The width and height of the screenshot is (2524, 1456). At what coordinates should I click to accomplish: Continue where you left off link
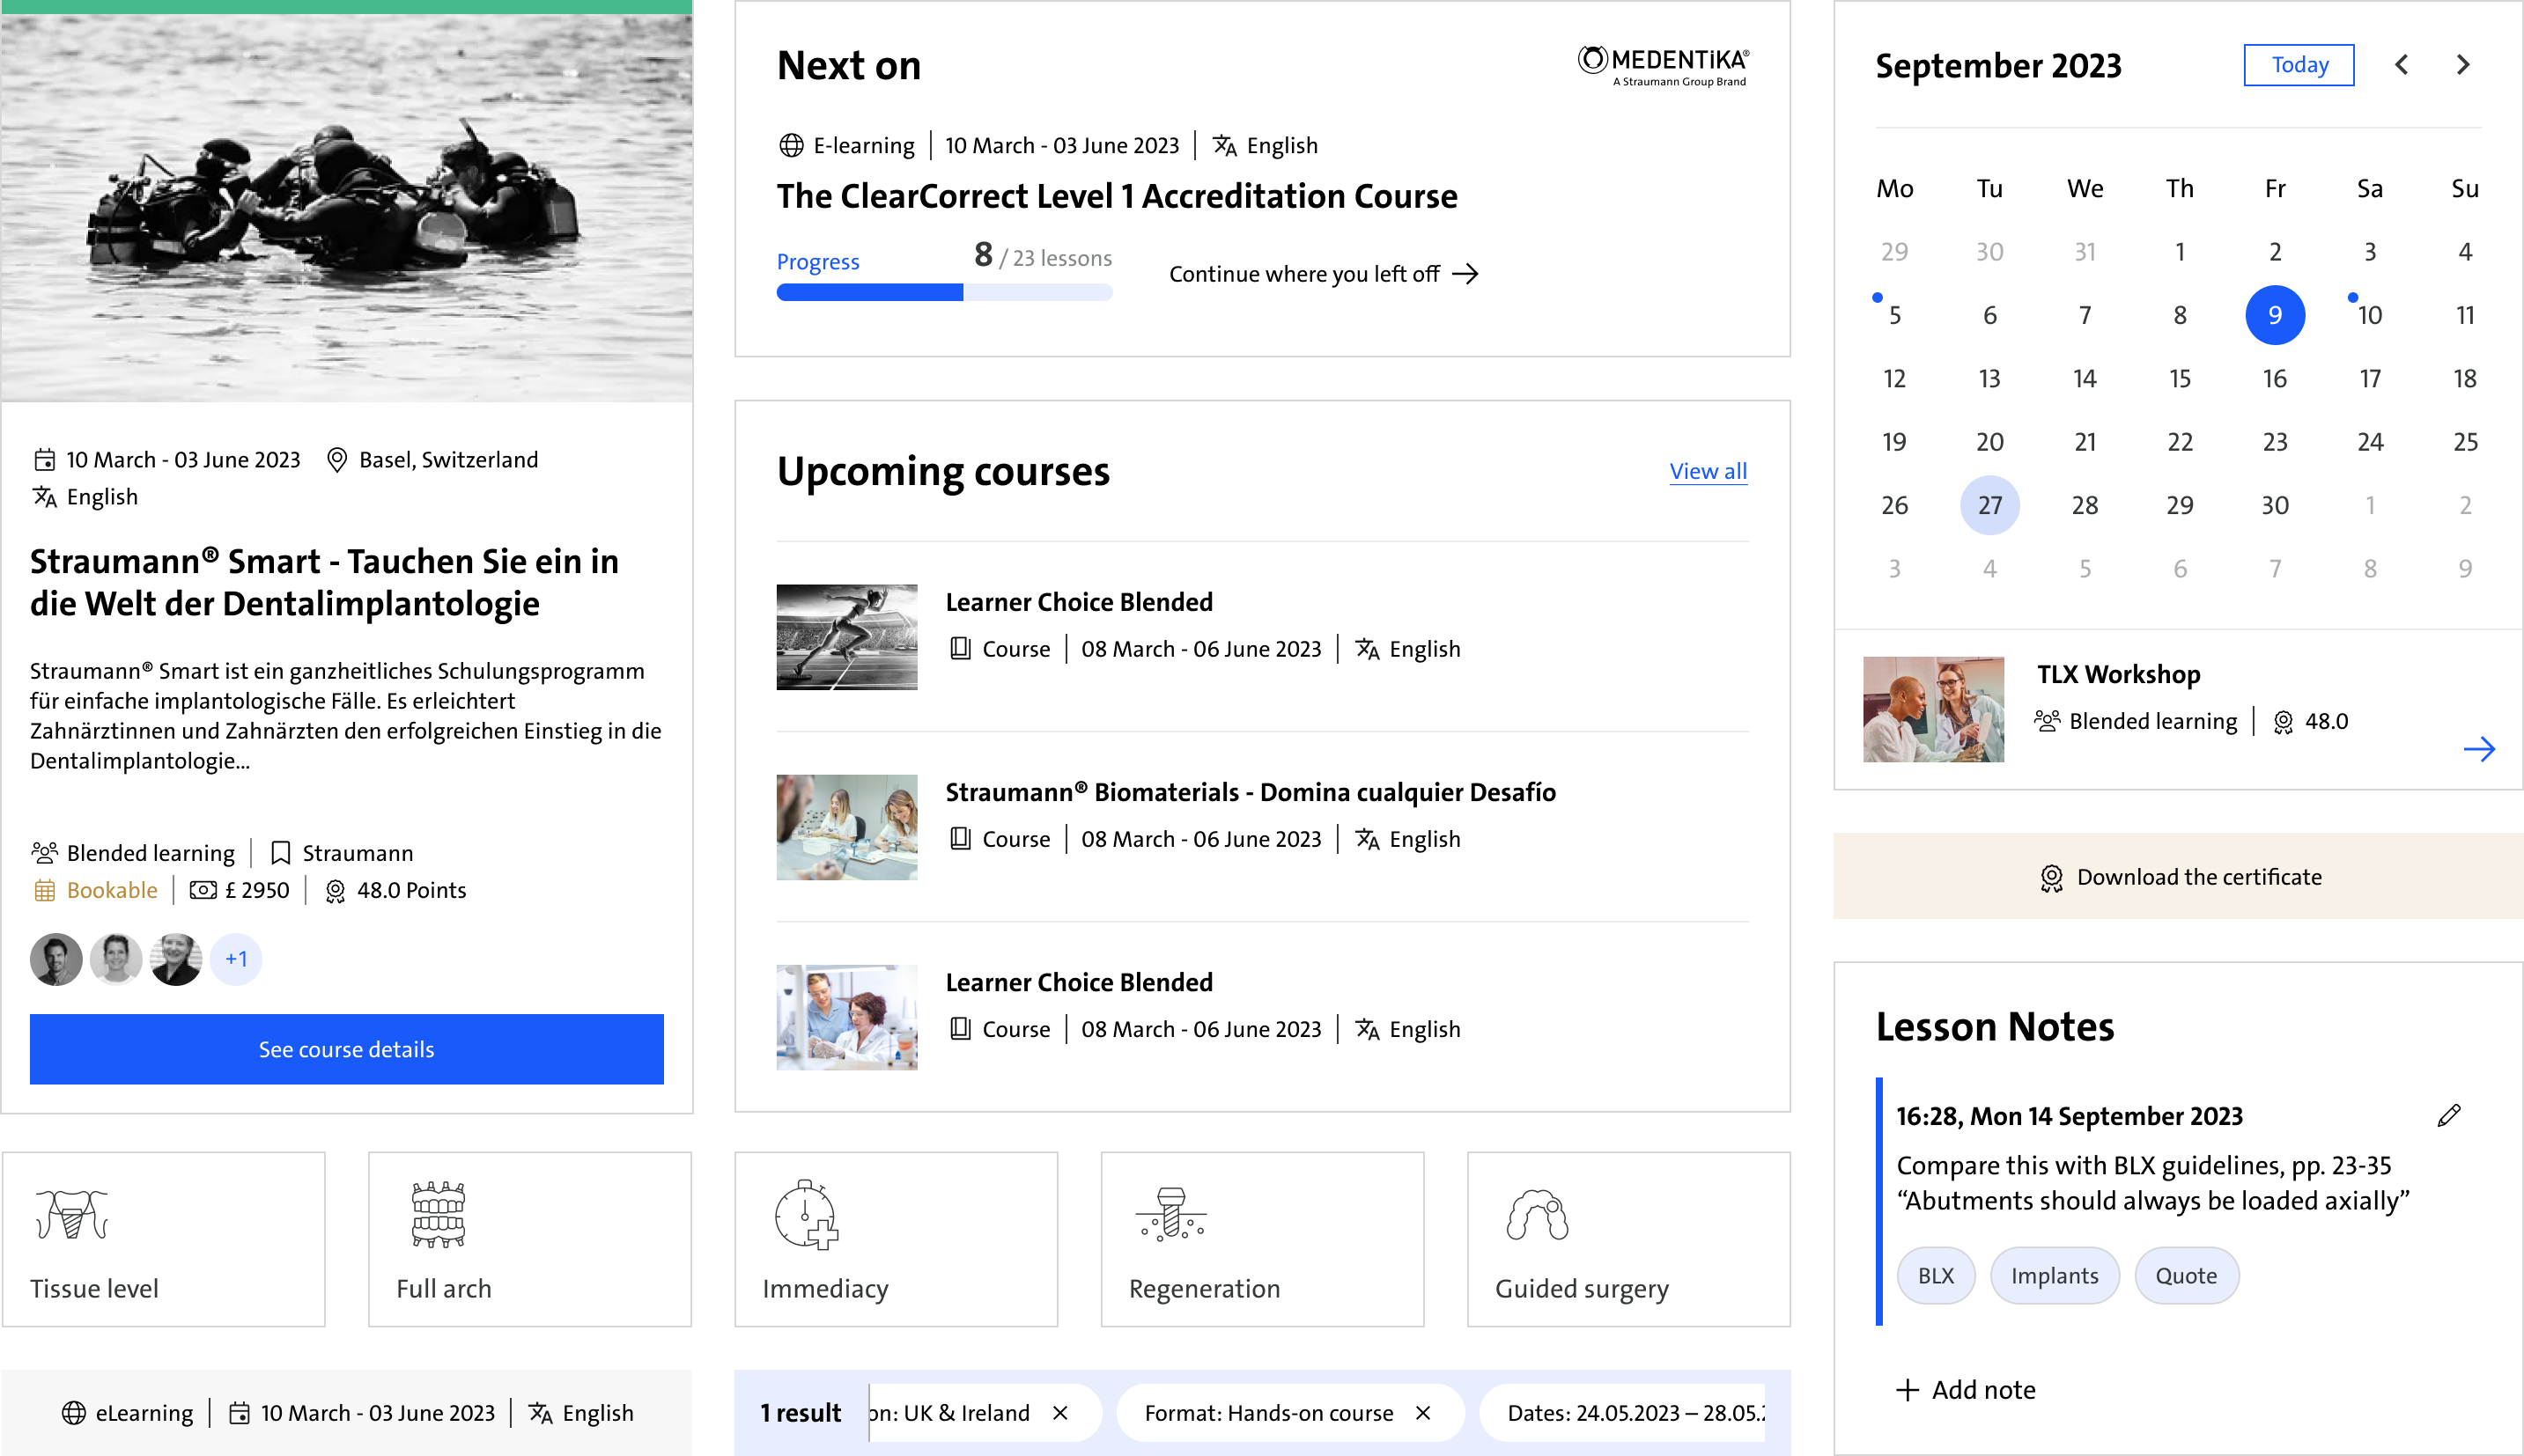coord(1324,273)
